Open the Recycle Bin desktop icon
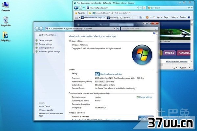 (x=6, y=21)
